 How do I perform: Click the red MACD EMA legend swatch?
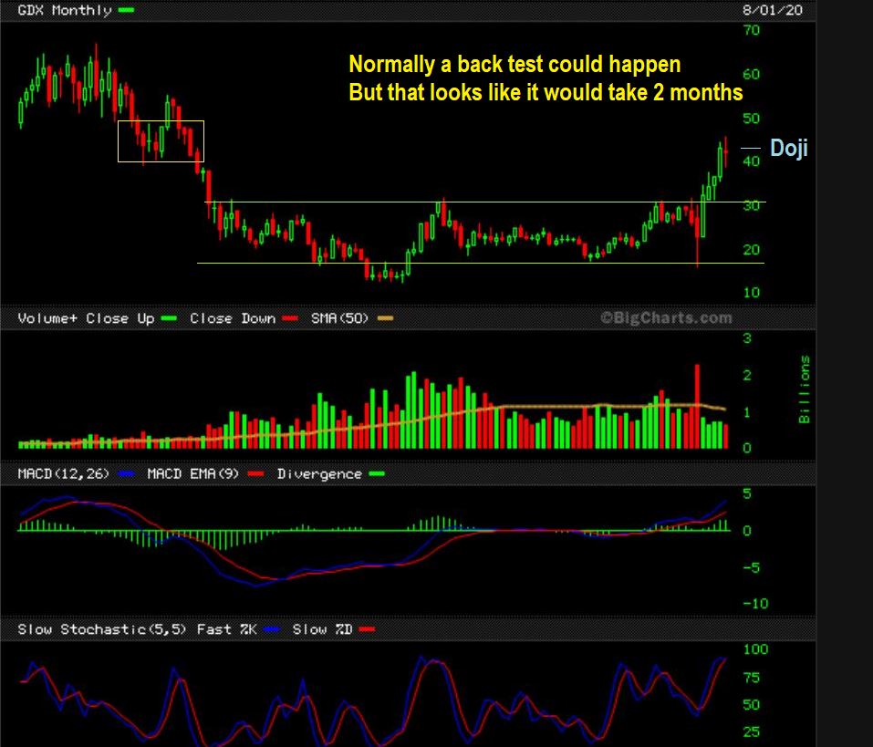(x=255, y=473)
